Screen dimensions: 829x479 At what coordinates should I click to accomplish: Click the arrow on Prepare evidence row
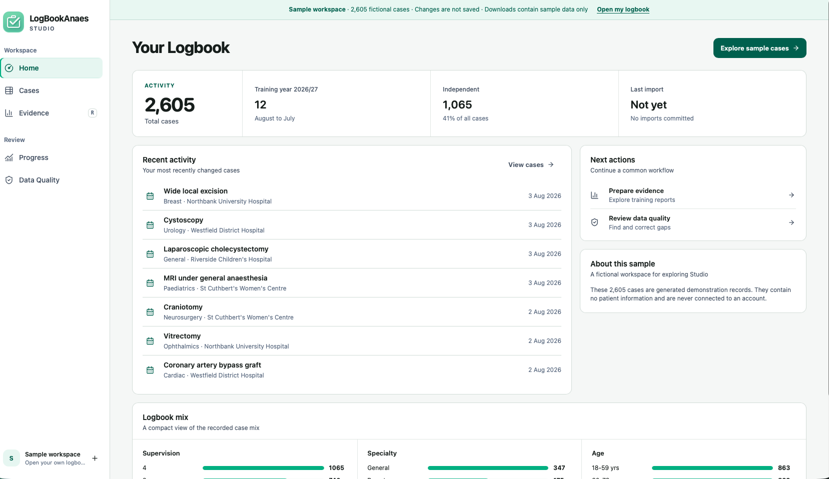[791, 195]
